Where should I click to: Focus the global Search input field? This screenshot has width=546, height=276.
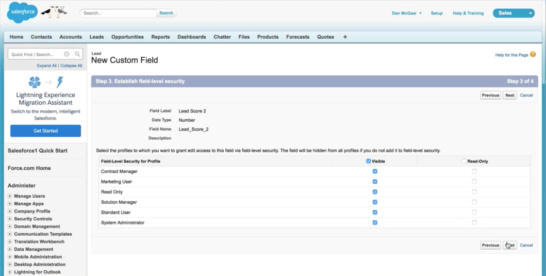point(118,13)
